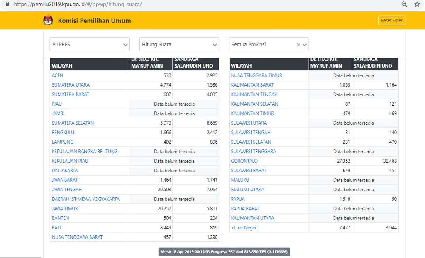Click the KPU logo icon
This screenshot has width=425, height=258.
[48, 21]
